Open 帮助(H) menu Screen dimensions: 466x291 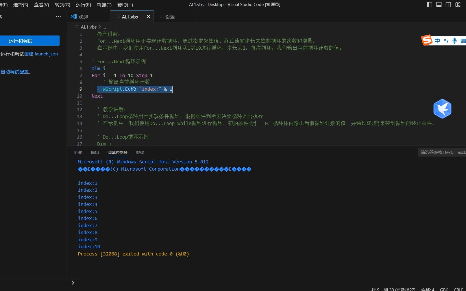[125, 5]
